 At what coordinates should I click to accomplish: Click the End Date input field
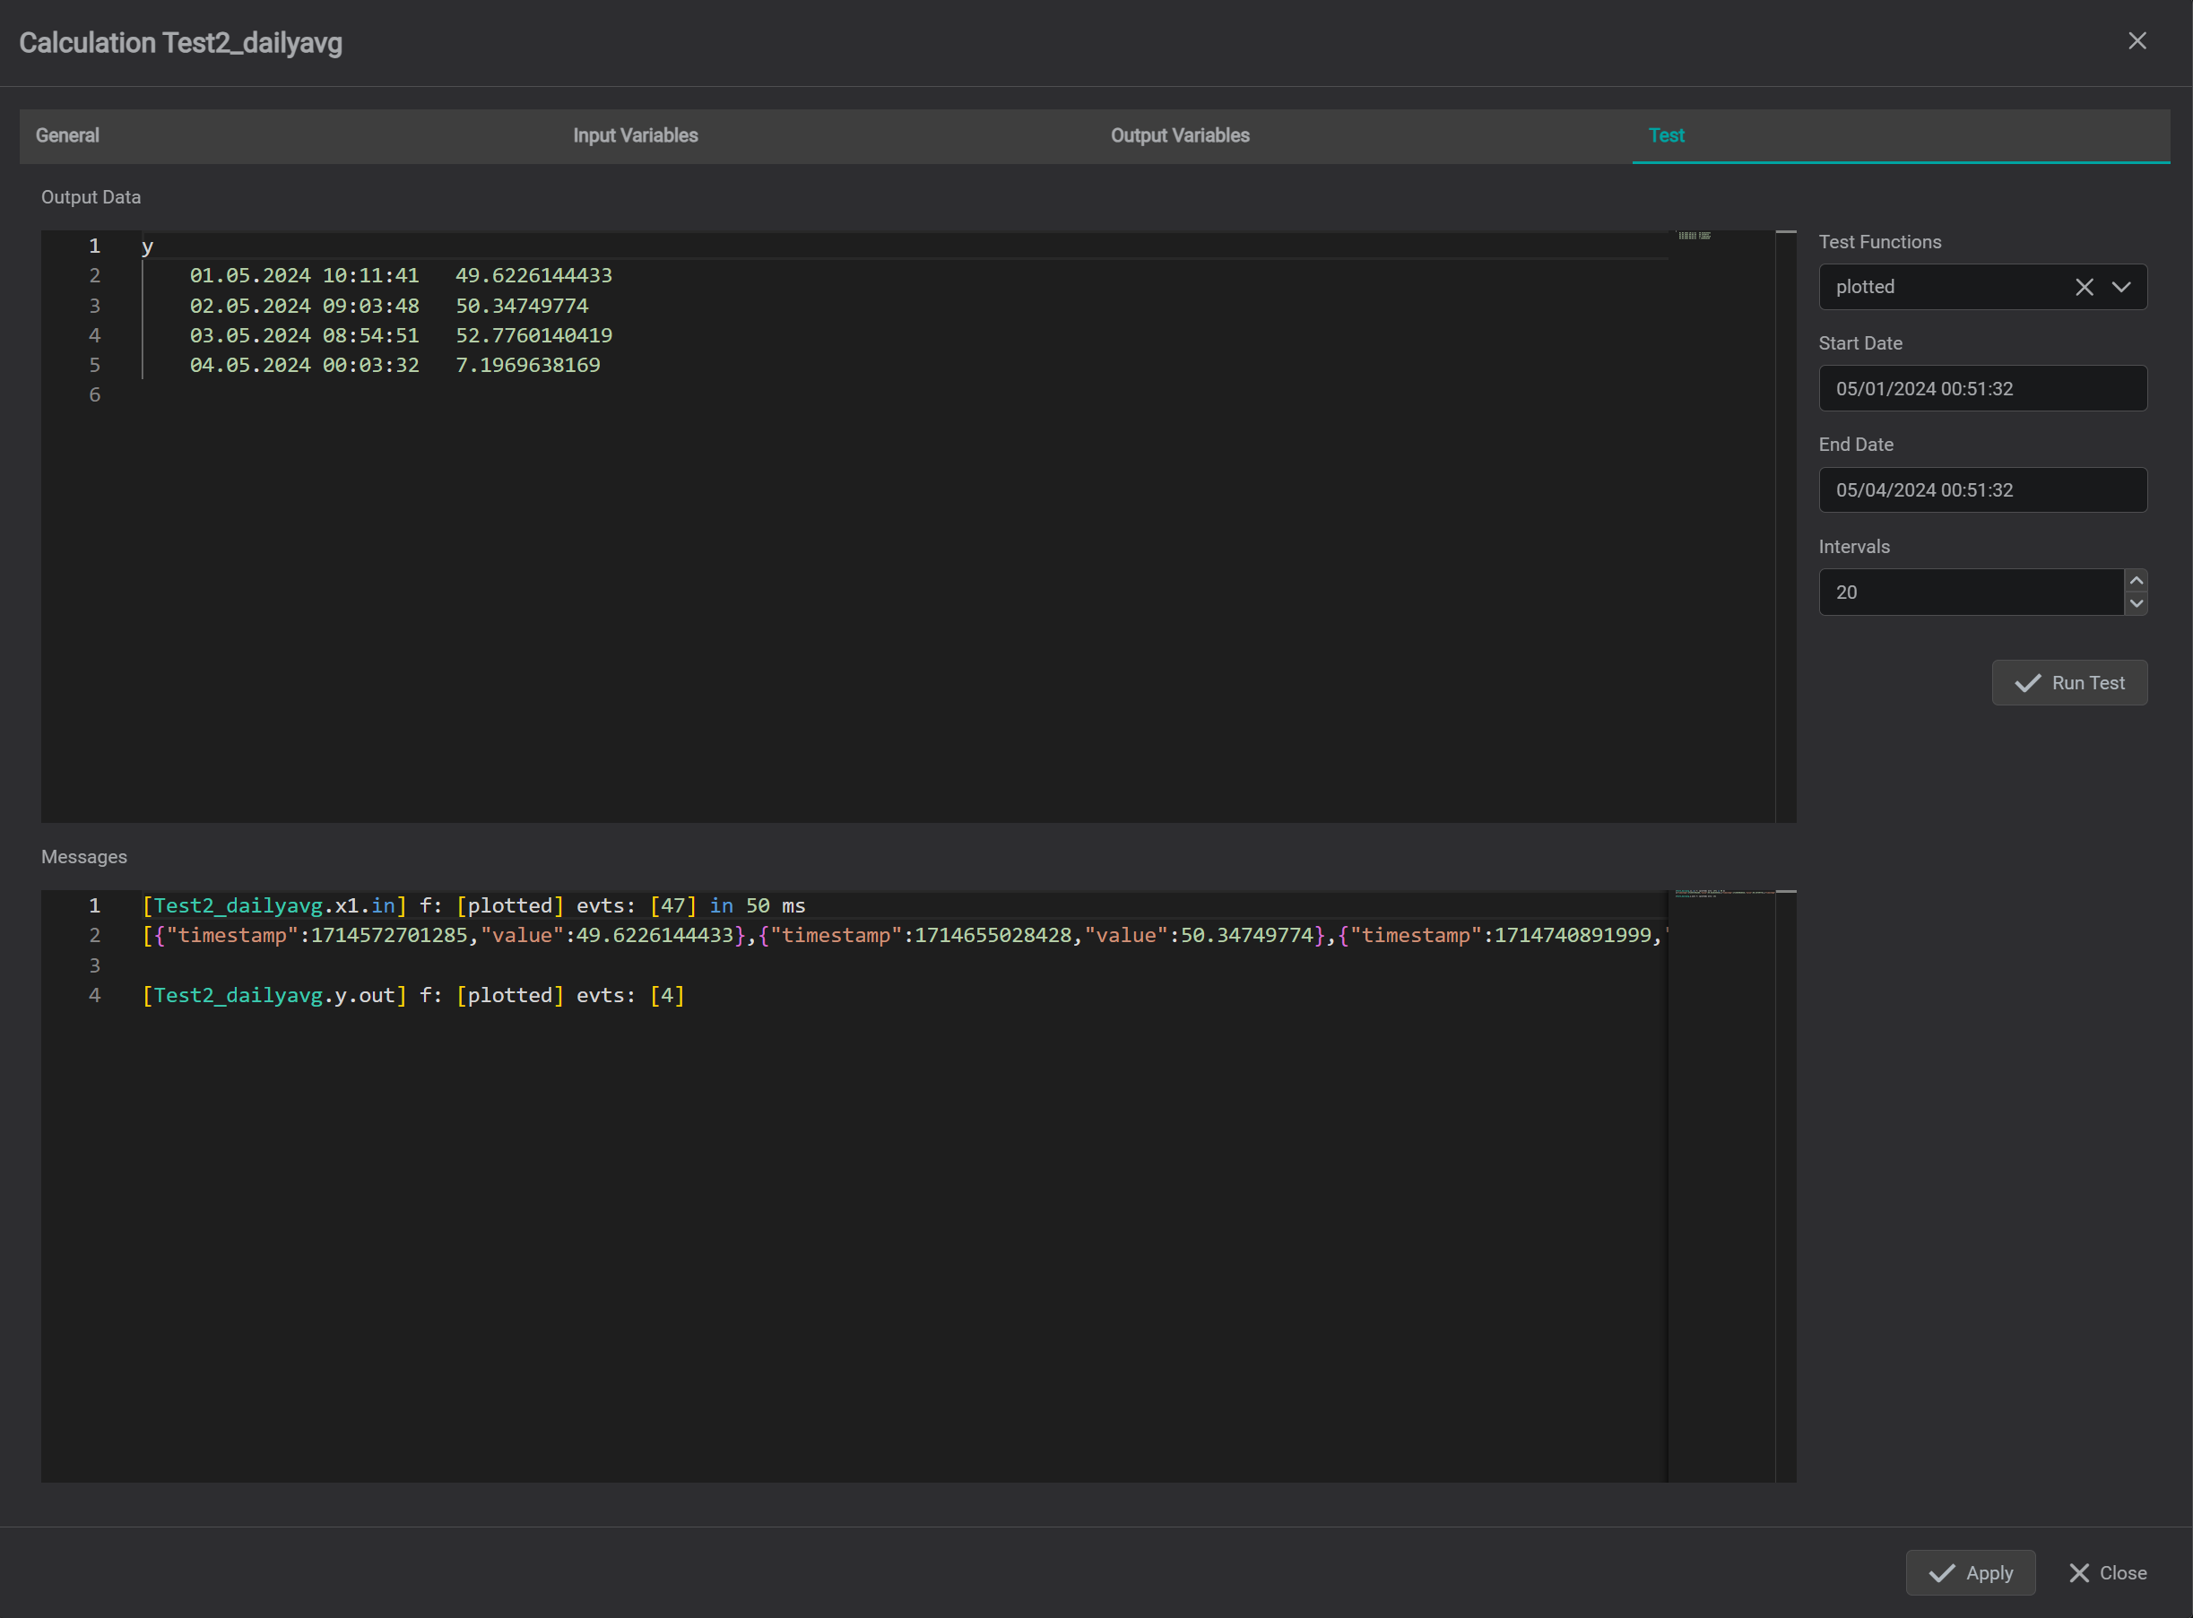coord(1982,489)
